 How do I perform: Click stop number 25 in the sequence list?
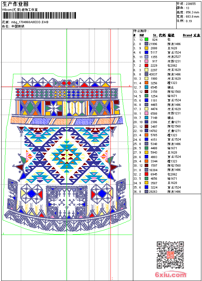135,144
